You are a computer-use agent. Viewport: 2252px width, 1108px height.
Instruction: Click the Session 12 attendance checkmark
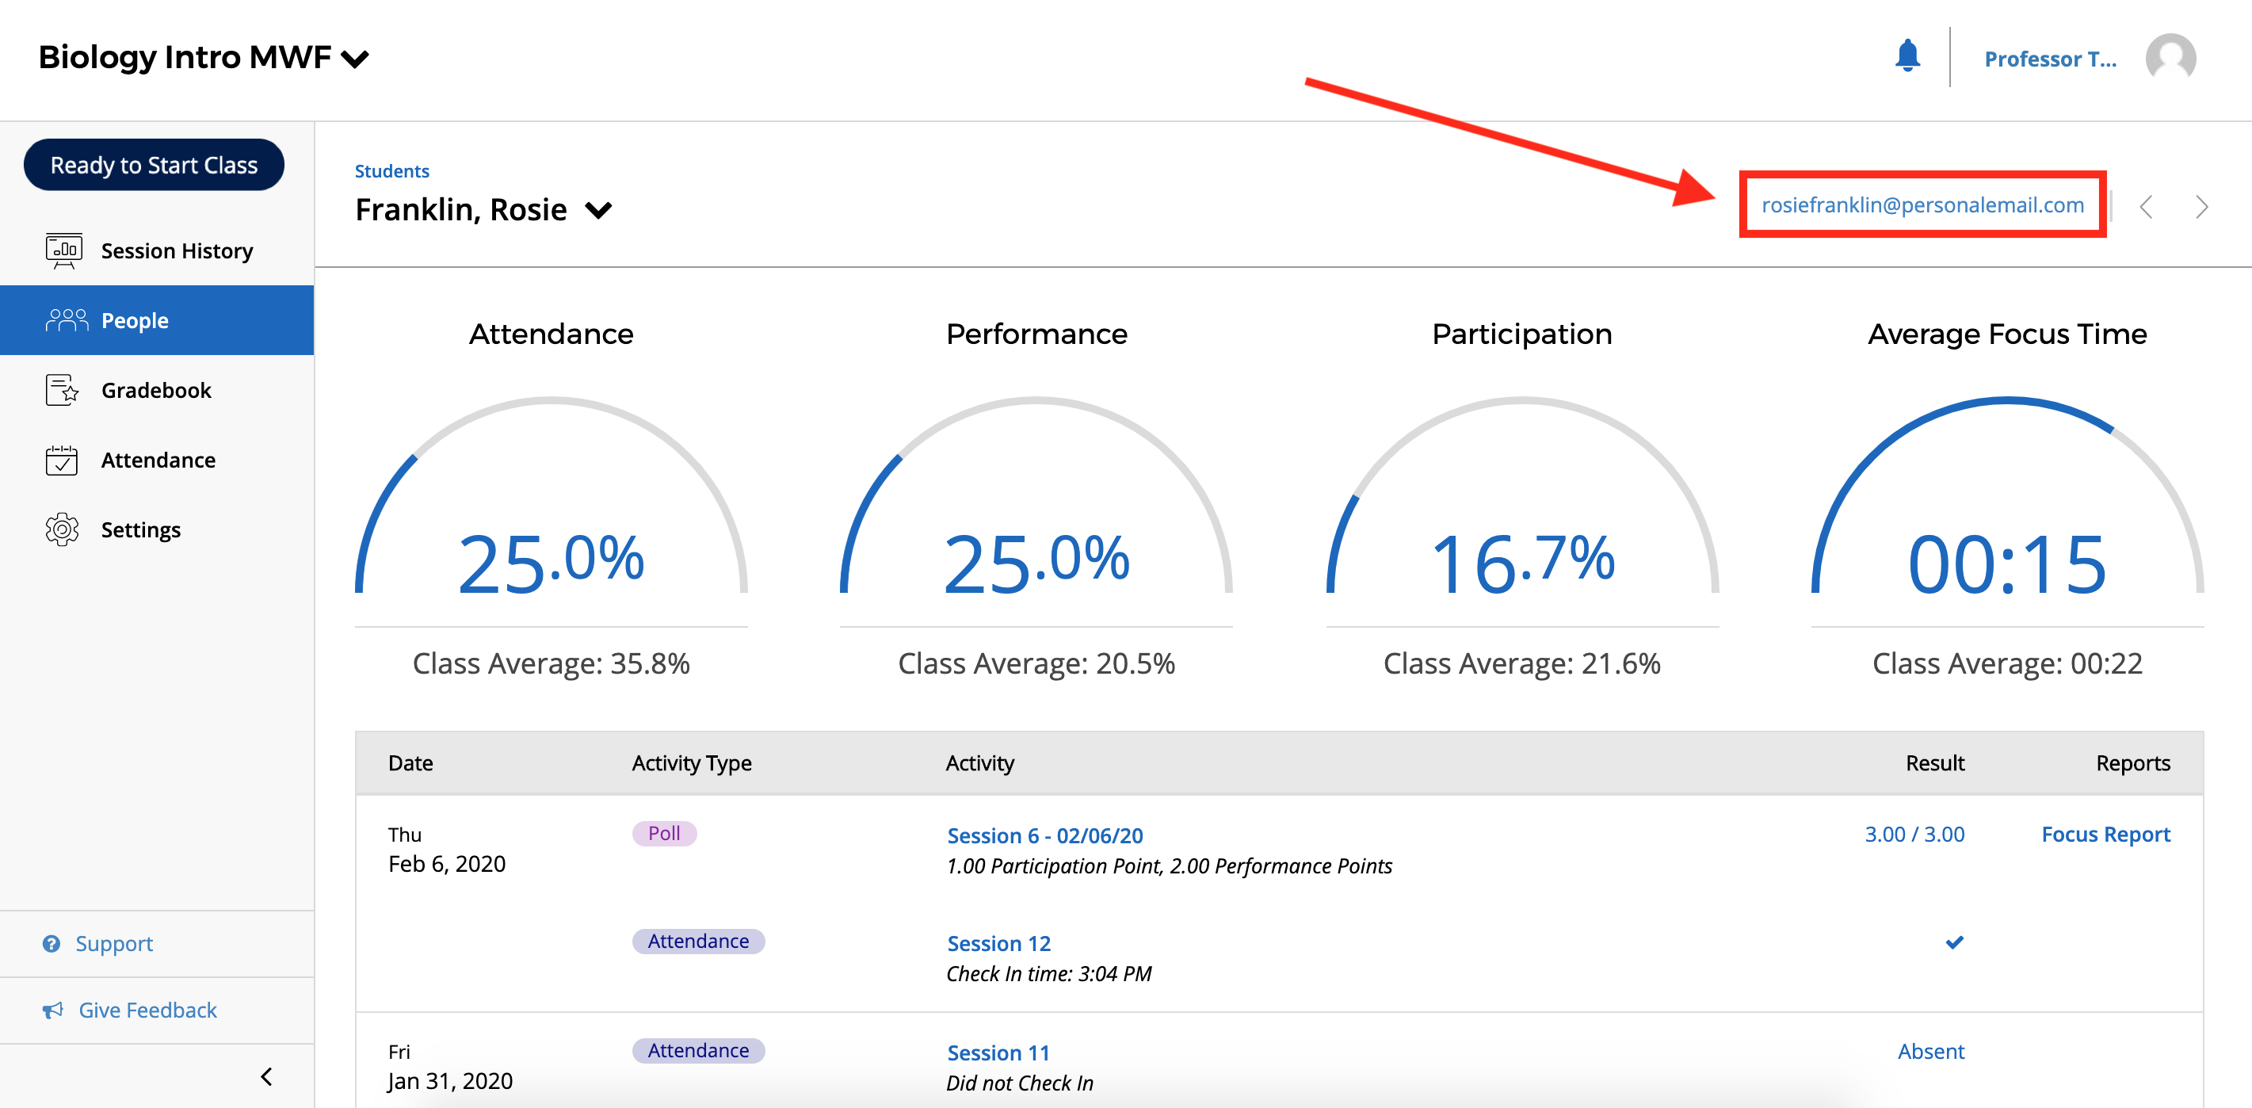[x=1955, y=942]
